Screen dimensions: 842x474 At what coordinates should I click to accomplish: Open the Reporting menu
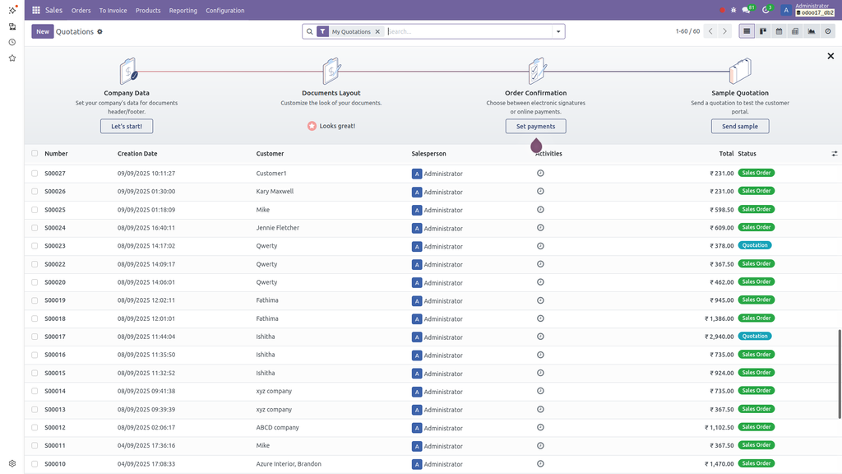(183, 10)
